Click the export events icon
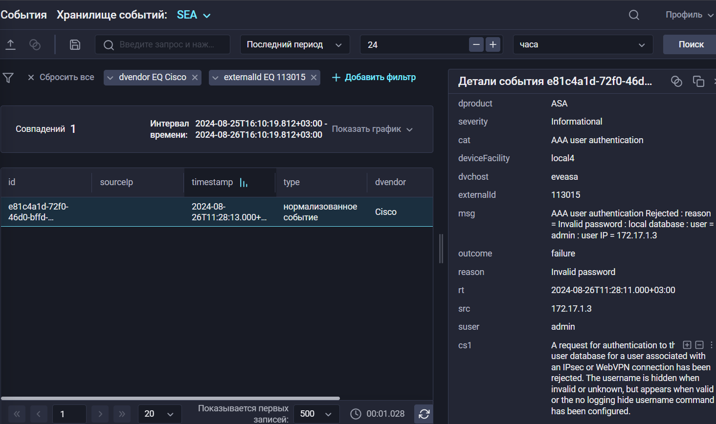This screenshot has height=424, width=716. click(10, 44)
